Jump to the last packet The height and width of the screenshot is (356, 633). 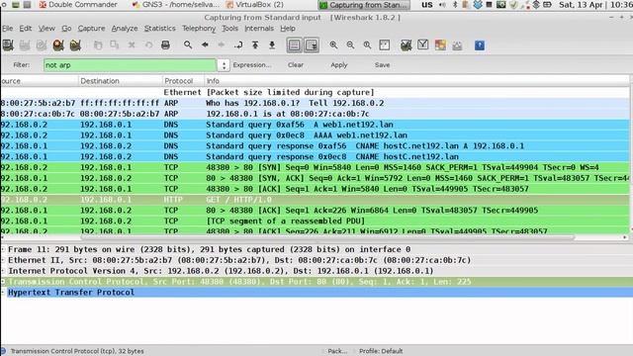(272, 45)
